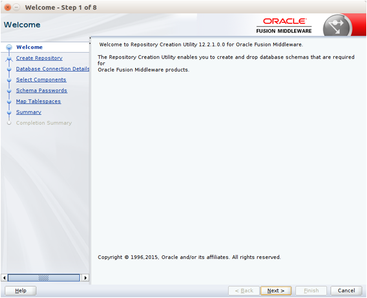This screenshot has height=298, width=367.
Task: Go to Create Repository step
Action: point(39,58)
